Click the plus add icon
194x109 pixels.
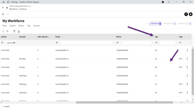click(8, 14)
